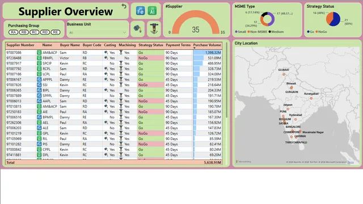
Task: Toggle the Non-MSME legend item
Action: pos(257,32)
